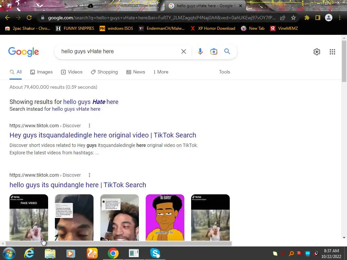347x260 pixels.
Task: Open the Google apps grid
Action: [332, 52]
